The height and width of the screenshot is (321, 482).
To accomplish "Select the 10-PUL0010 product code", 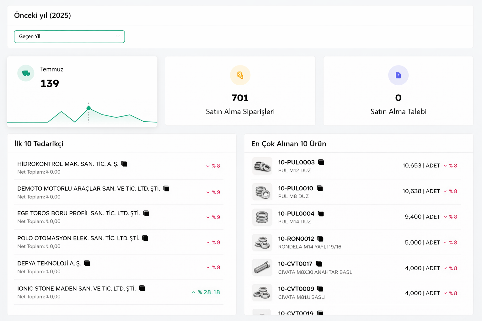I will coord(296,188).
